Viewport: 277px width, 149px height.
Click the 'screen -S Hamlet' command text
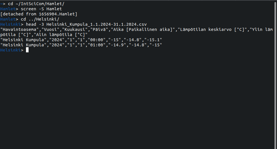click(x=41, y=9)
